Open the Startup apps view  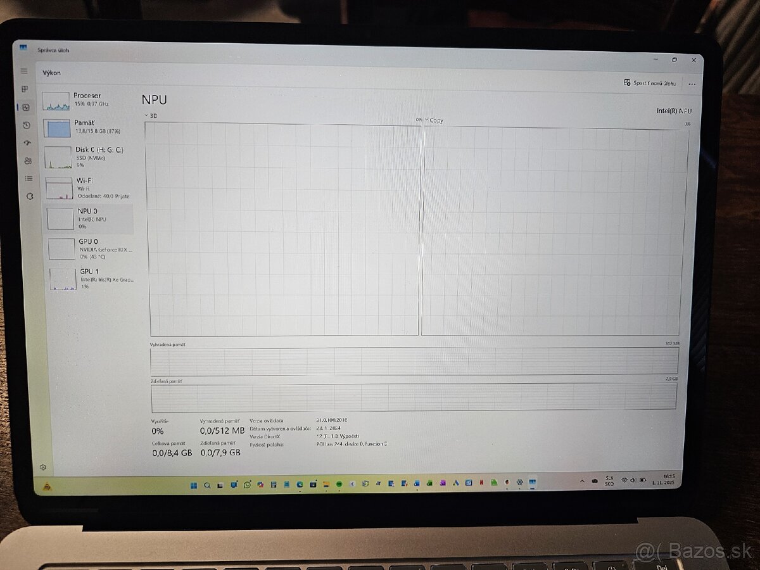pos(25,143)
